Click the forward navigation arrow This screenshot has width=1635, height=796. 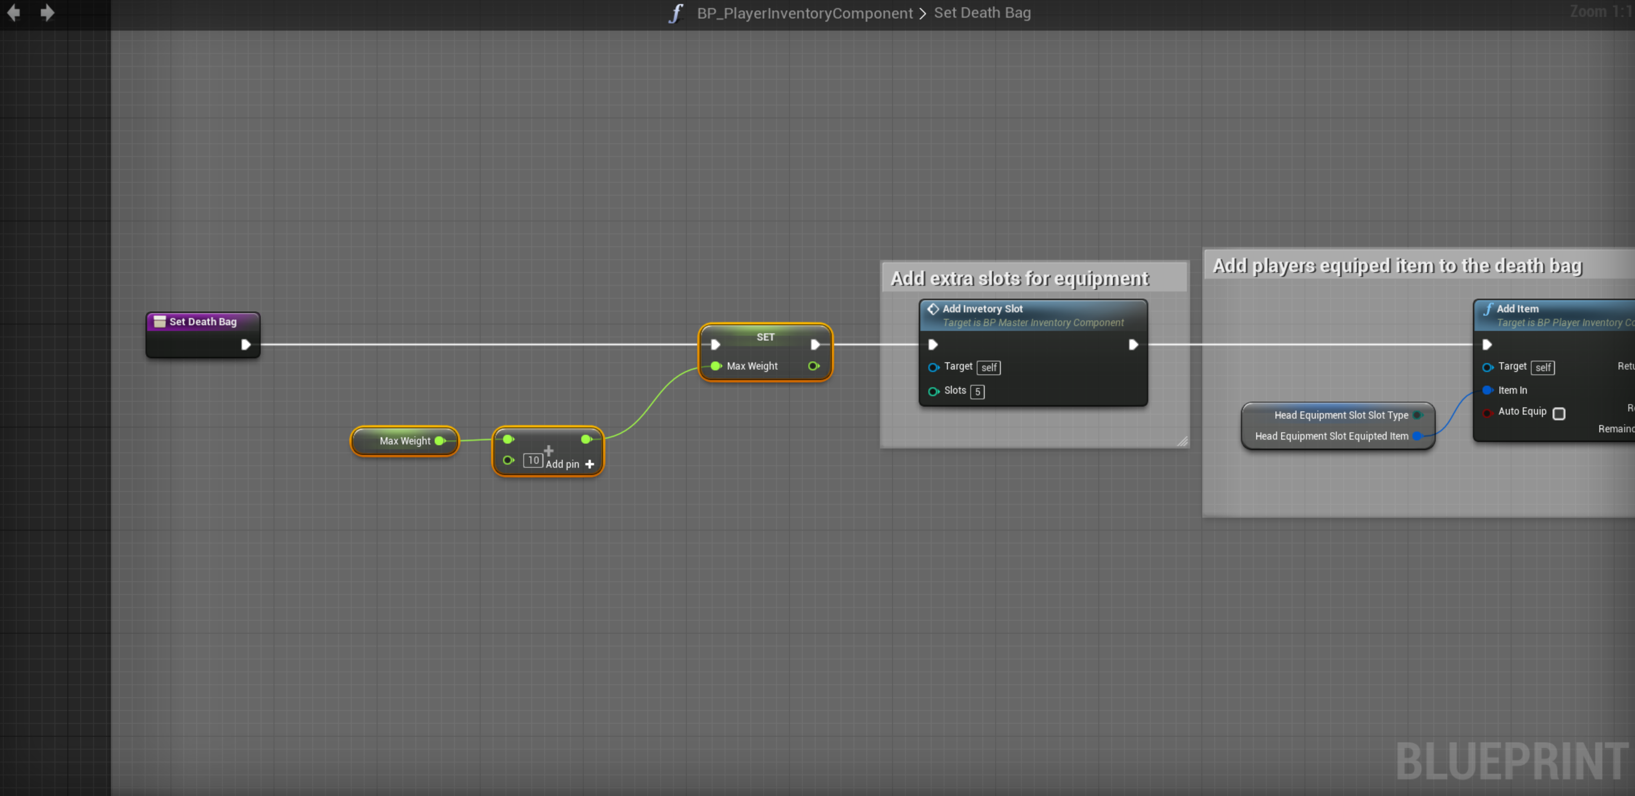pos(47,13)
